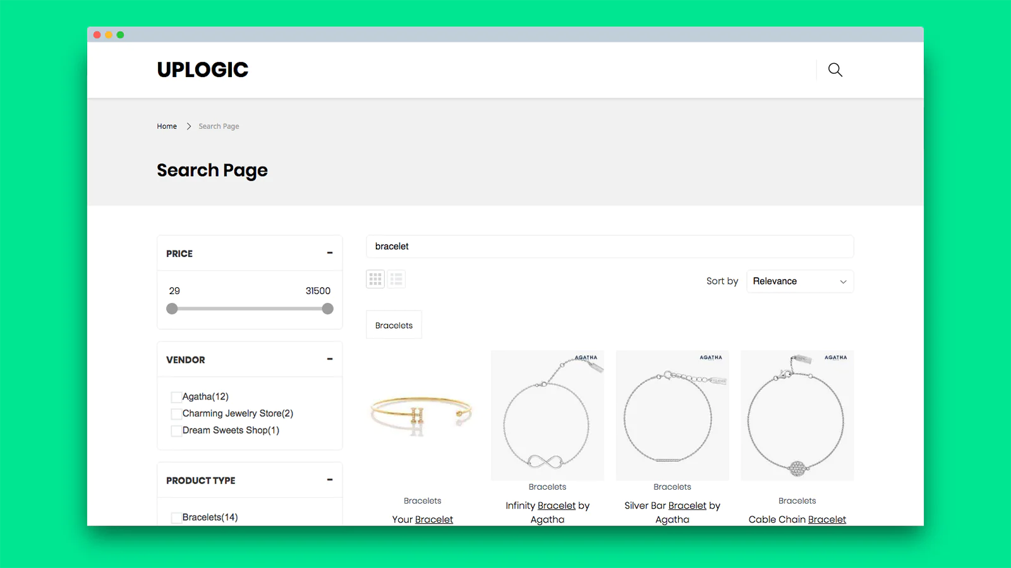The image size is (1011, 568).
Task: Collapse the Product Type filter panel
Action: (330, 480)
